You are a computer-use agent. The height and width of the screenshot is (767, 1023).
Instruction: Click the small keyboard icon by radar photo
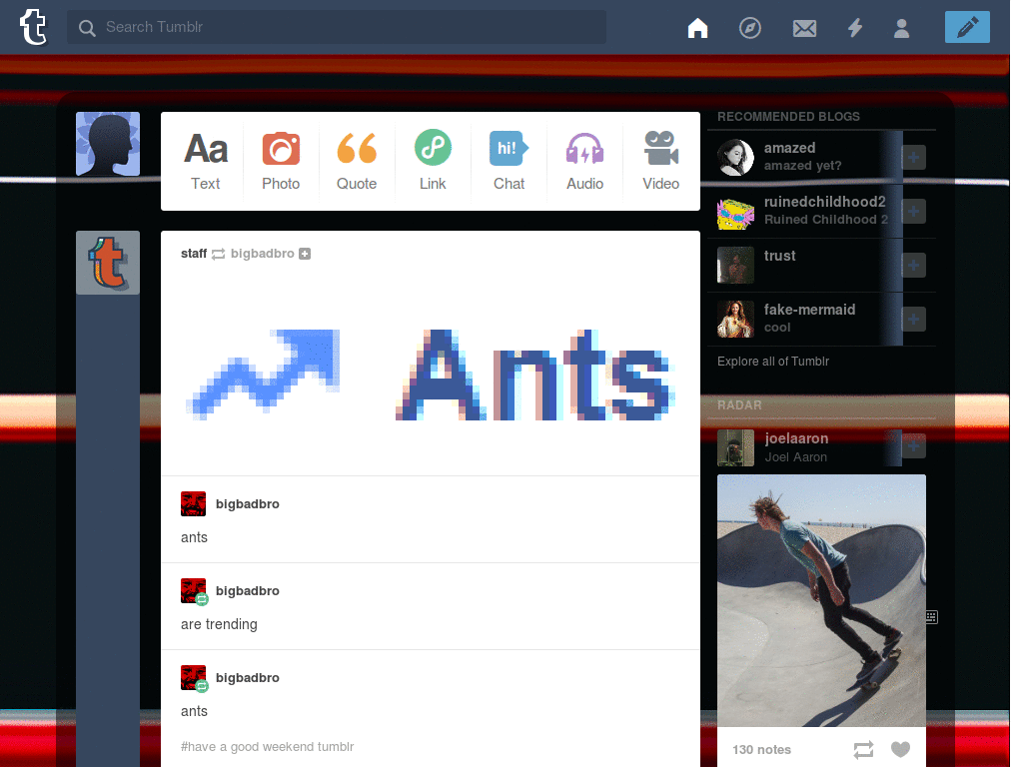(x=932, y=617)
